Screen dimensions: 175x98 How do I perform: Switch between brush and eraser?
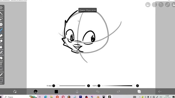[15, 91]
